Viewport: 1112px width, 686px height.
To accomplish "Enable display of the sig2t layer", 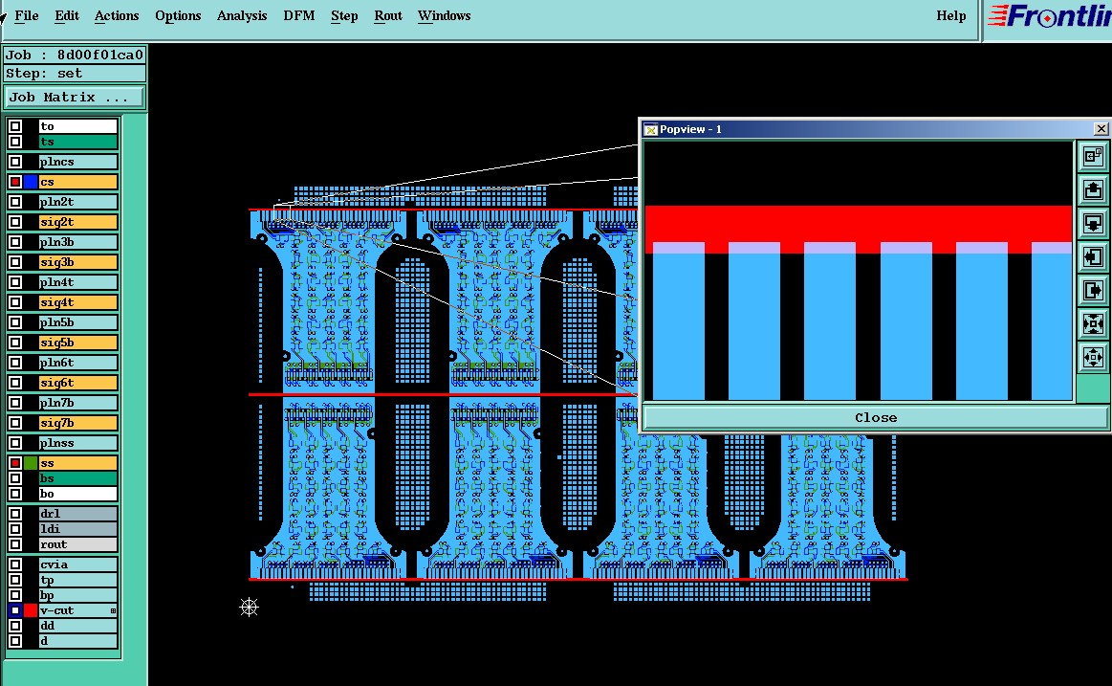I will click(x=15, y=222).
